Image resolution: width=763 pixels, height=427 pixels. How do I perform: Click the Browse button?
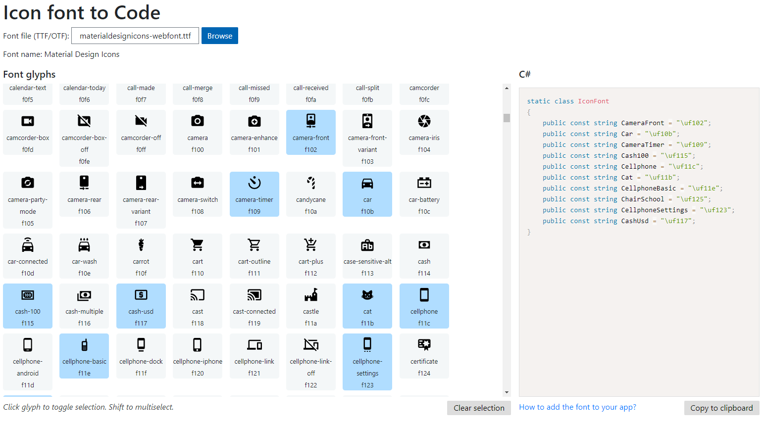[219, 36]
